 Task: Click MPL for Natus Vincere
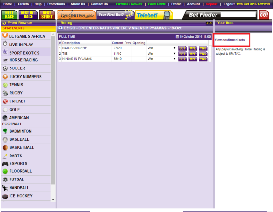point(193,48)
